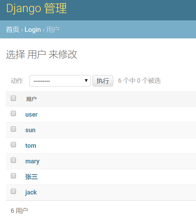Click the Django 管理 site title

(x=36, y=9)
